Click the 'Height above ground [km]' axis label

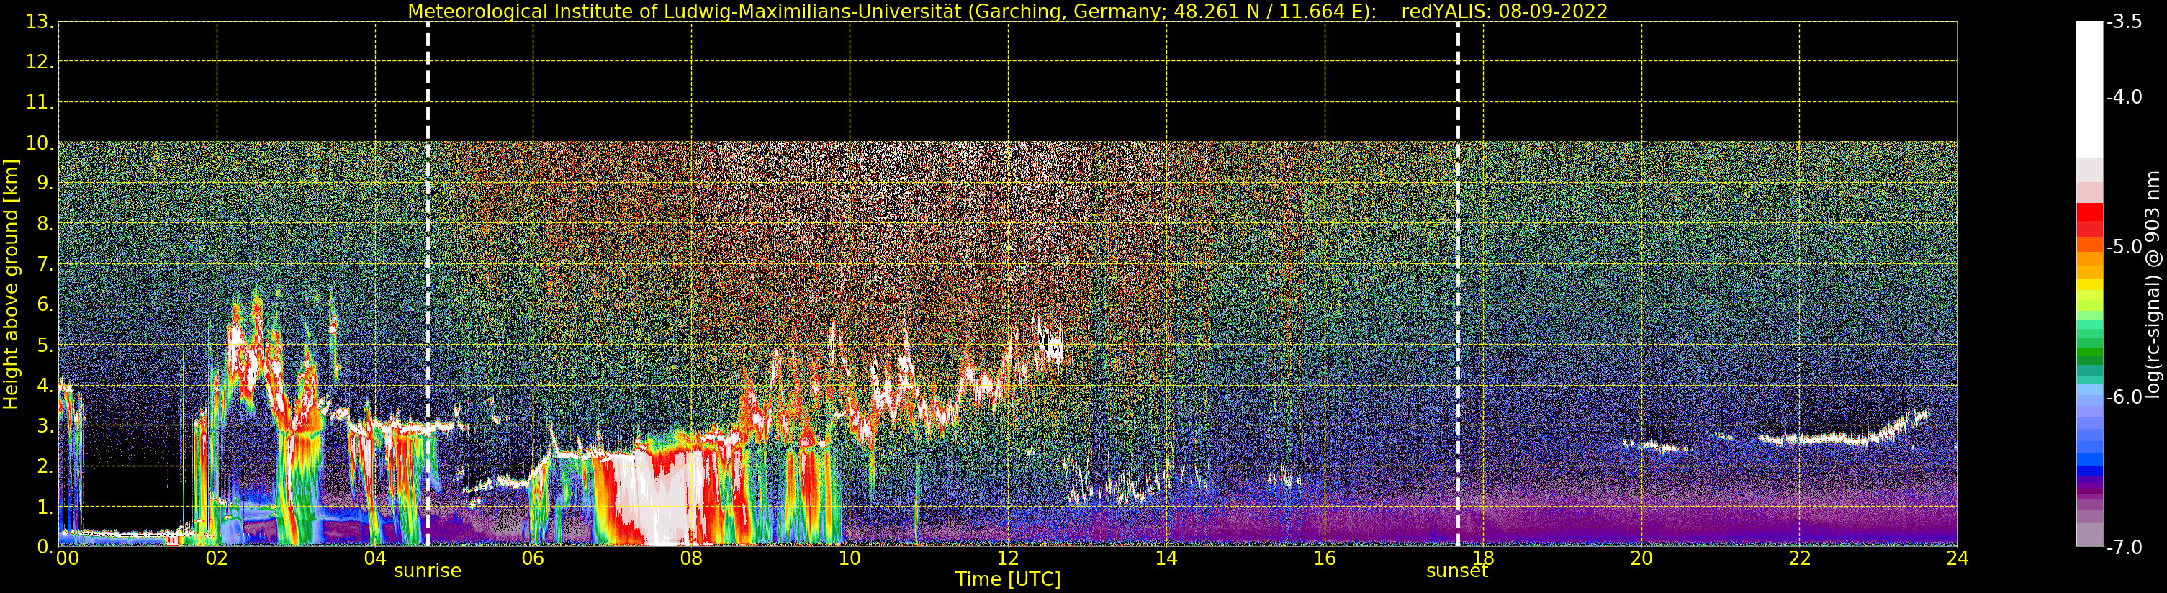(11, 284)
